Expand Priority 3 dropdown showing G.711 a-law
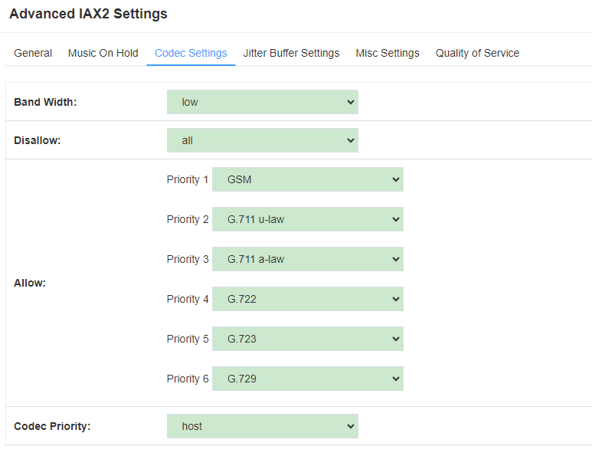This screenshot has height=456, width=592. click(308, 259)
